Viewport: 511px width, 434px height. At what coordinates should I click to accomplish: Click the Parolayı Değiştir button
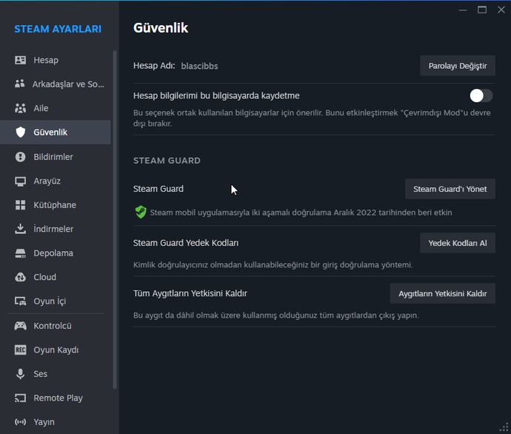(458, 66)
